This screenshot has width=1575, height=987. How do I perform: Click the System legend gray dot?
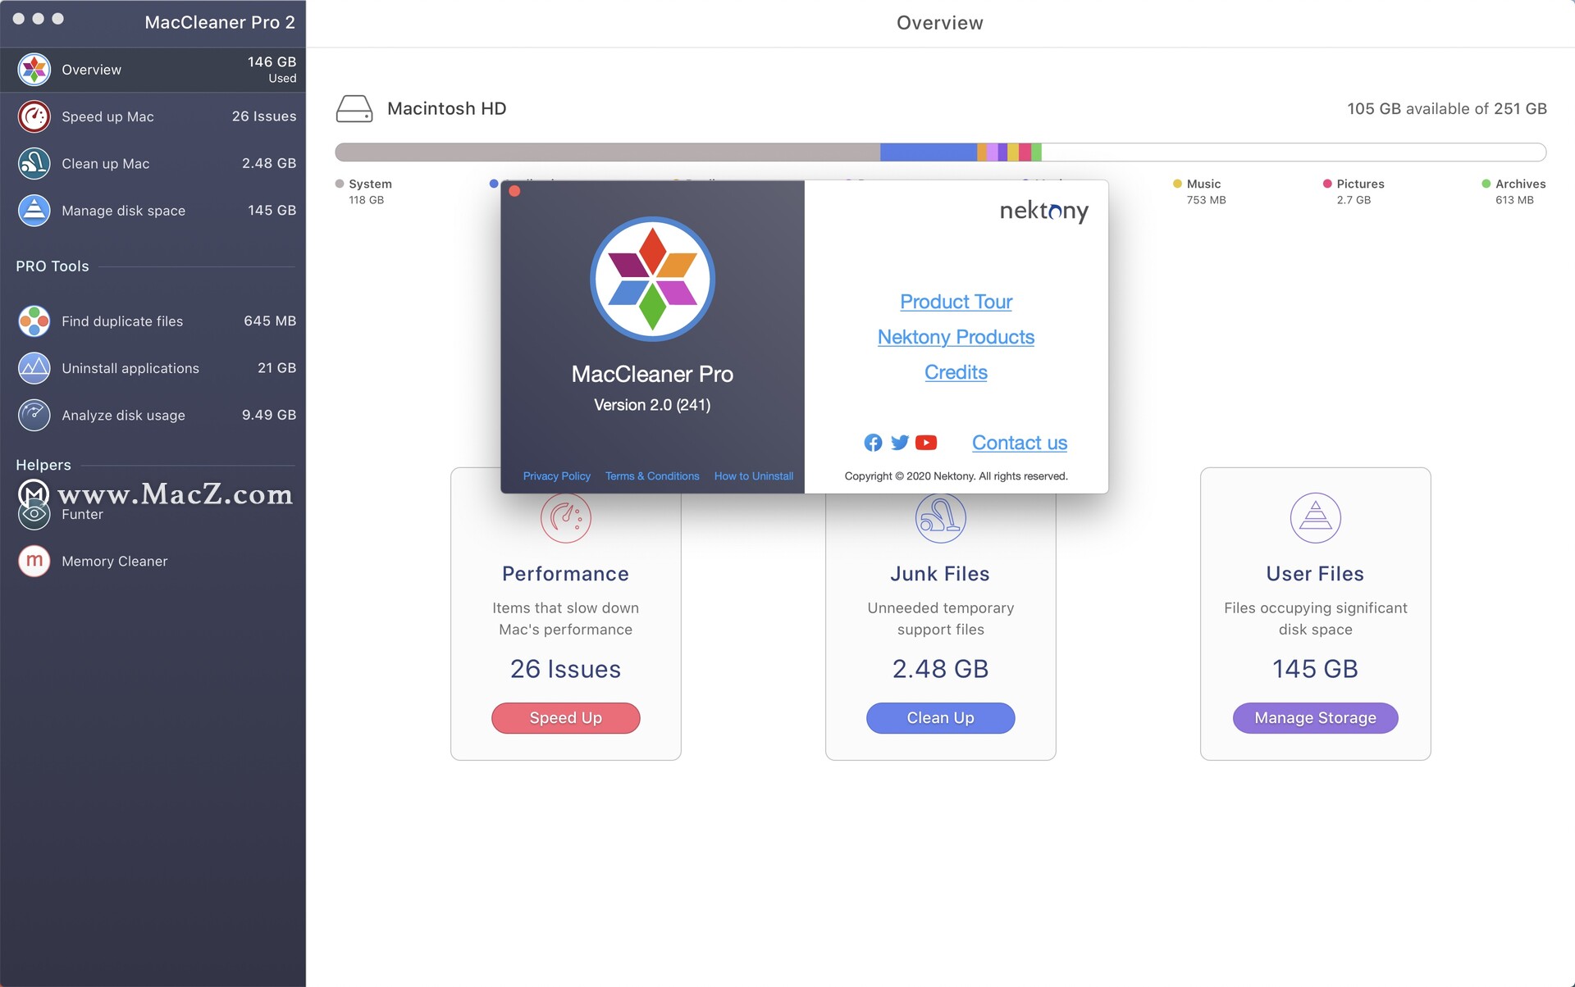click(340, 184)
